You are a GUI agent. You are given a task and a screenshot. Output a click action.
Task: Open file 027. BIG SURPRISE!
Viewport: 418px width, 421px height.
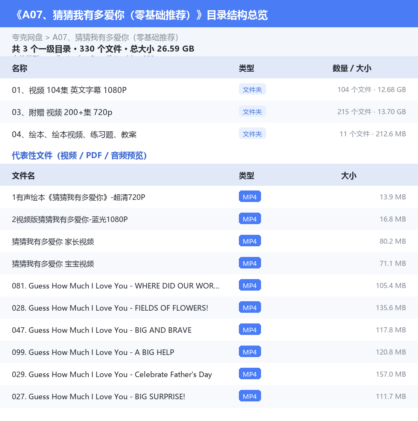[x=99, y=397]
